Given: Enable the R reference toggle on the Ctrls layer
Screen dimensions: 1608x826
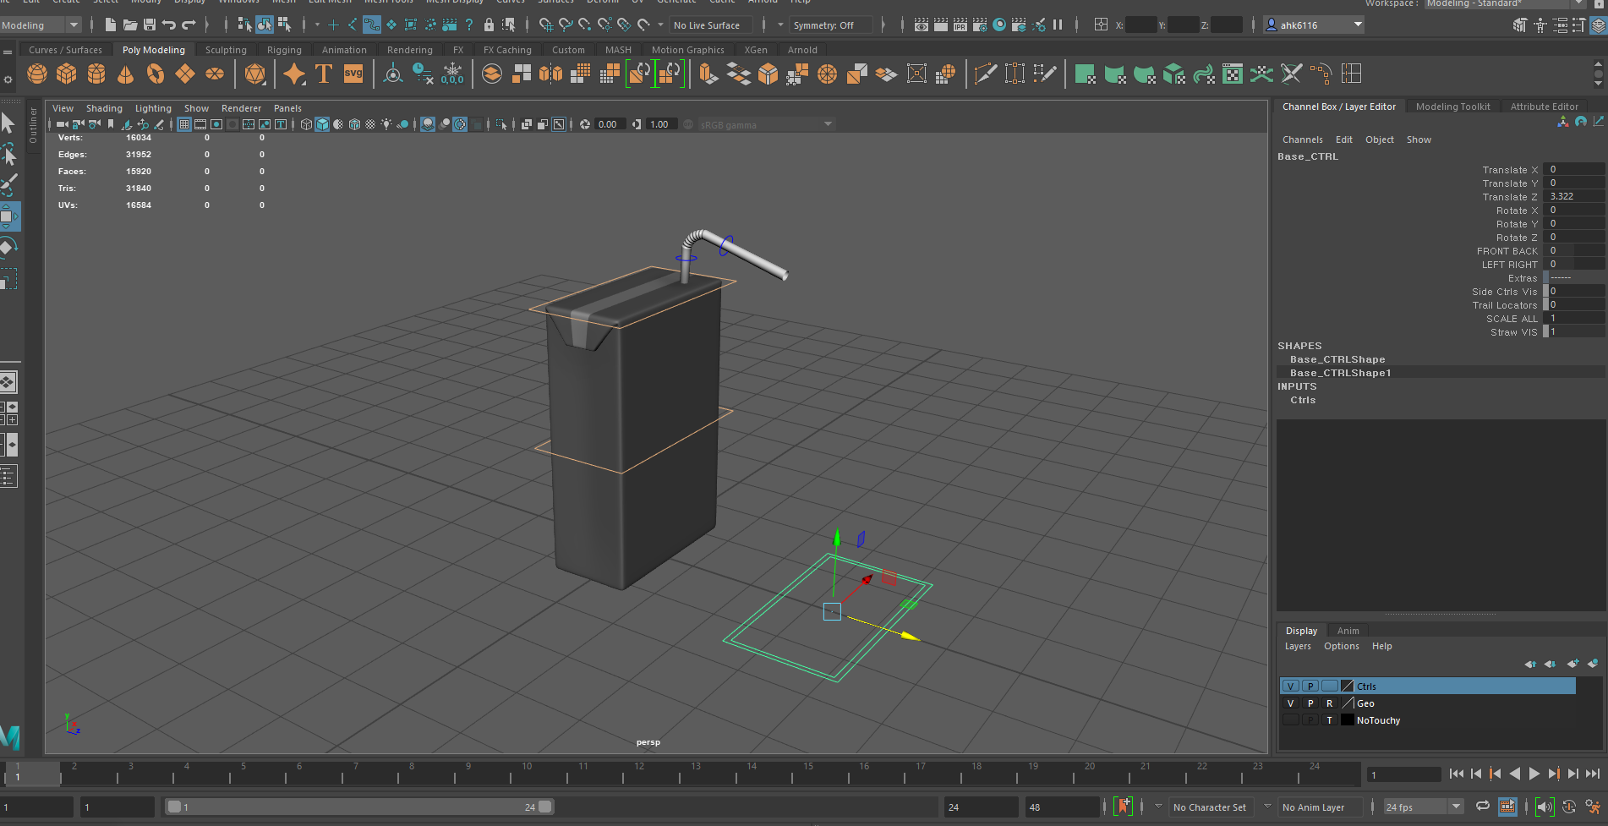Looking at the screenshot, I should click(x=1329, y=686).
